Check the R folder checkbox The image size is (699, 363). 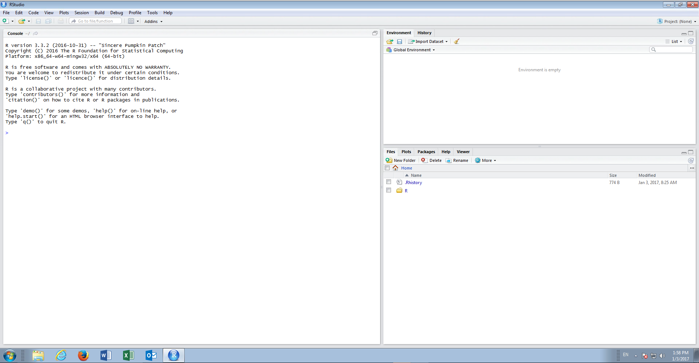(x=388, y=190)
